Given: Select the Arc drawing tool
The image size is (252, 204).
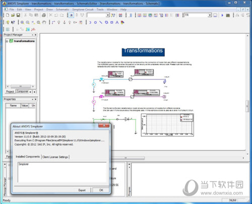Looking at the screenshot, I should click(x=90, y=22).
